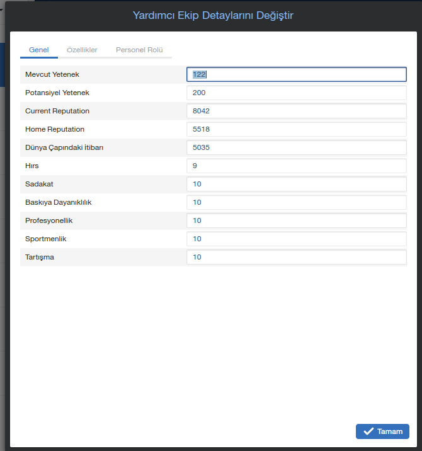Click the Current Reputation label
422x451 pixels.
[x=57, y=111]
